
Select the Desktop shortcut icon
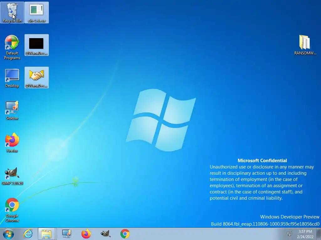click(12, 78)
